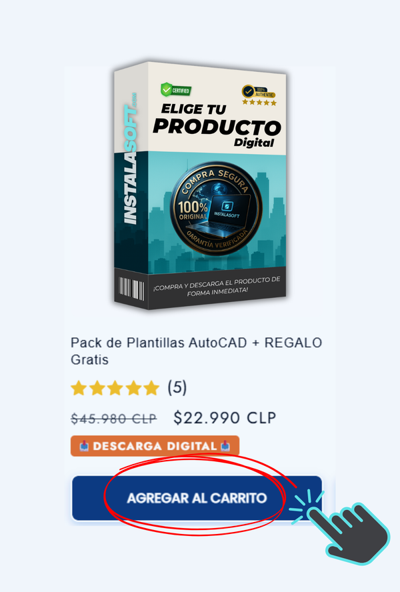Screen dimensions: 400x592
Task: Click the first yellow rating star
Action: [x=79, y=388]
